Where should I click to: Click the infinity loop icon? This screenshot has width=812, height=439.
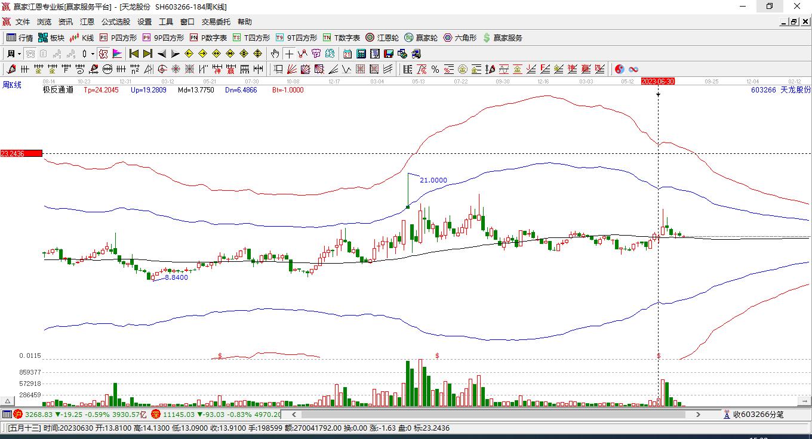[633, 69]
